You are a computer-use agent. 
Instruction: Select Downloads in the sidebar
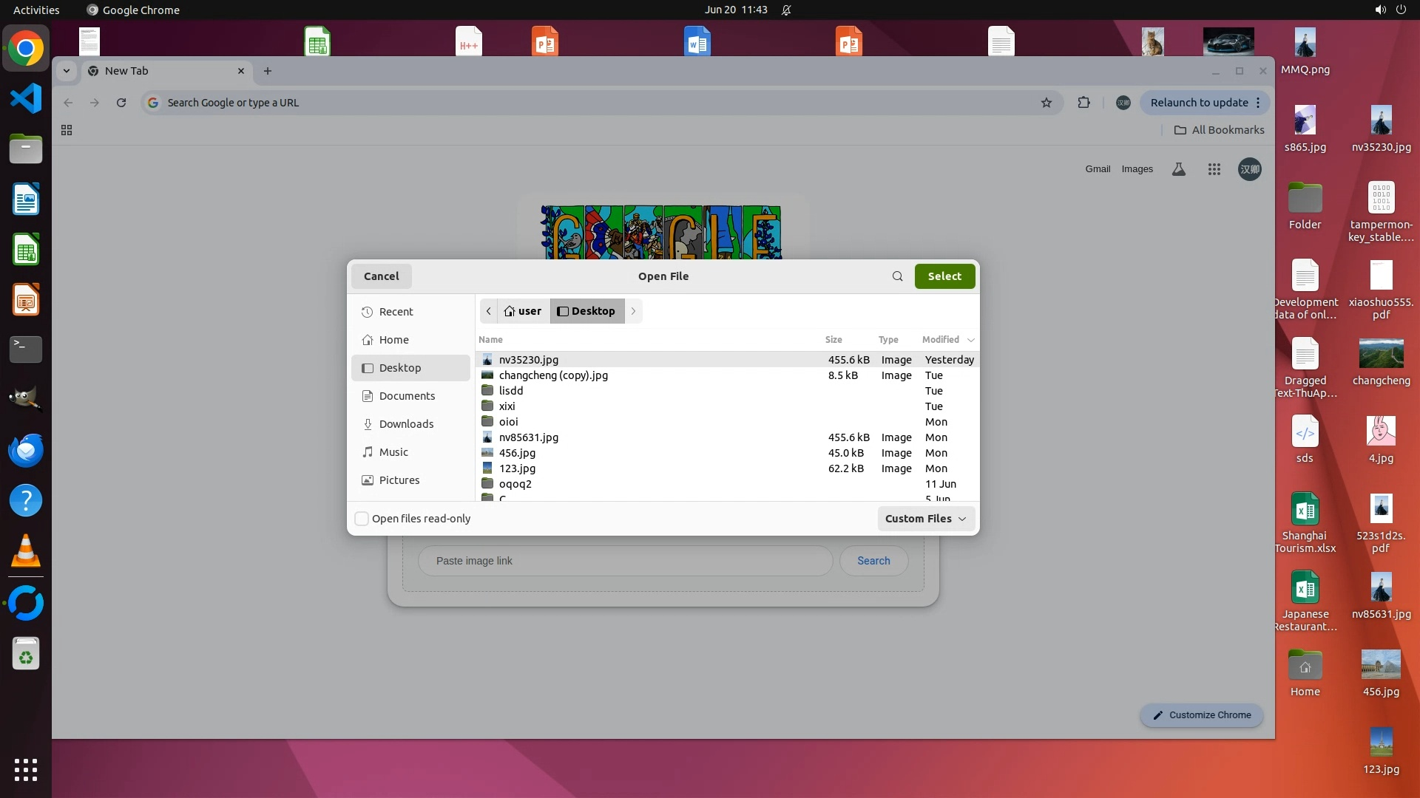406,424
